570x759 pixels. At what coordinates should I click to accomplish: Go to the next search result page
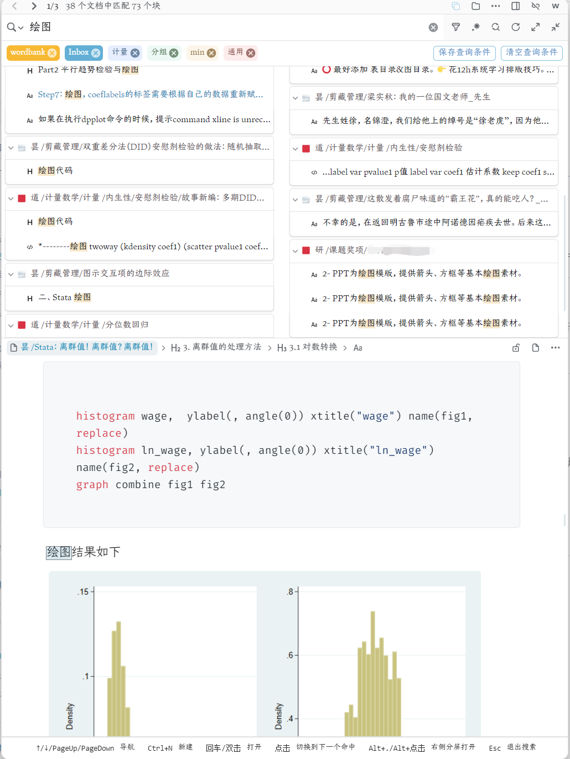34,6
